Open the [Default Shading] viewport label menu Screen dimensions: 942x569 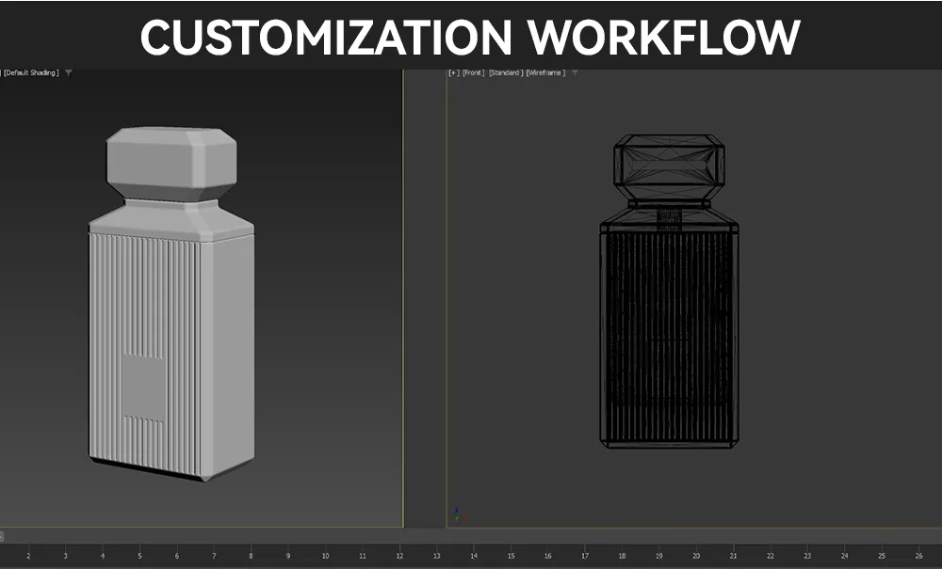(30, 72)
